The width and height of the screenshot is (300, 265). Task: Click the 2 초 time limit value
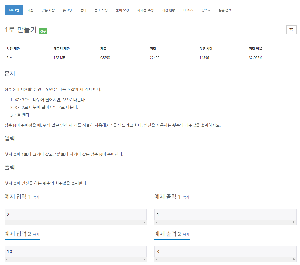pyautogui.click(x=9, y=57)
